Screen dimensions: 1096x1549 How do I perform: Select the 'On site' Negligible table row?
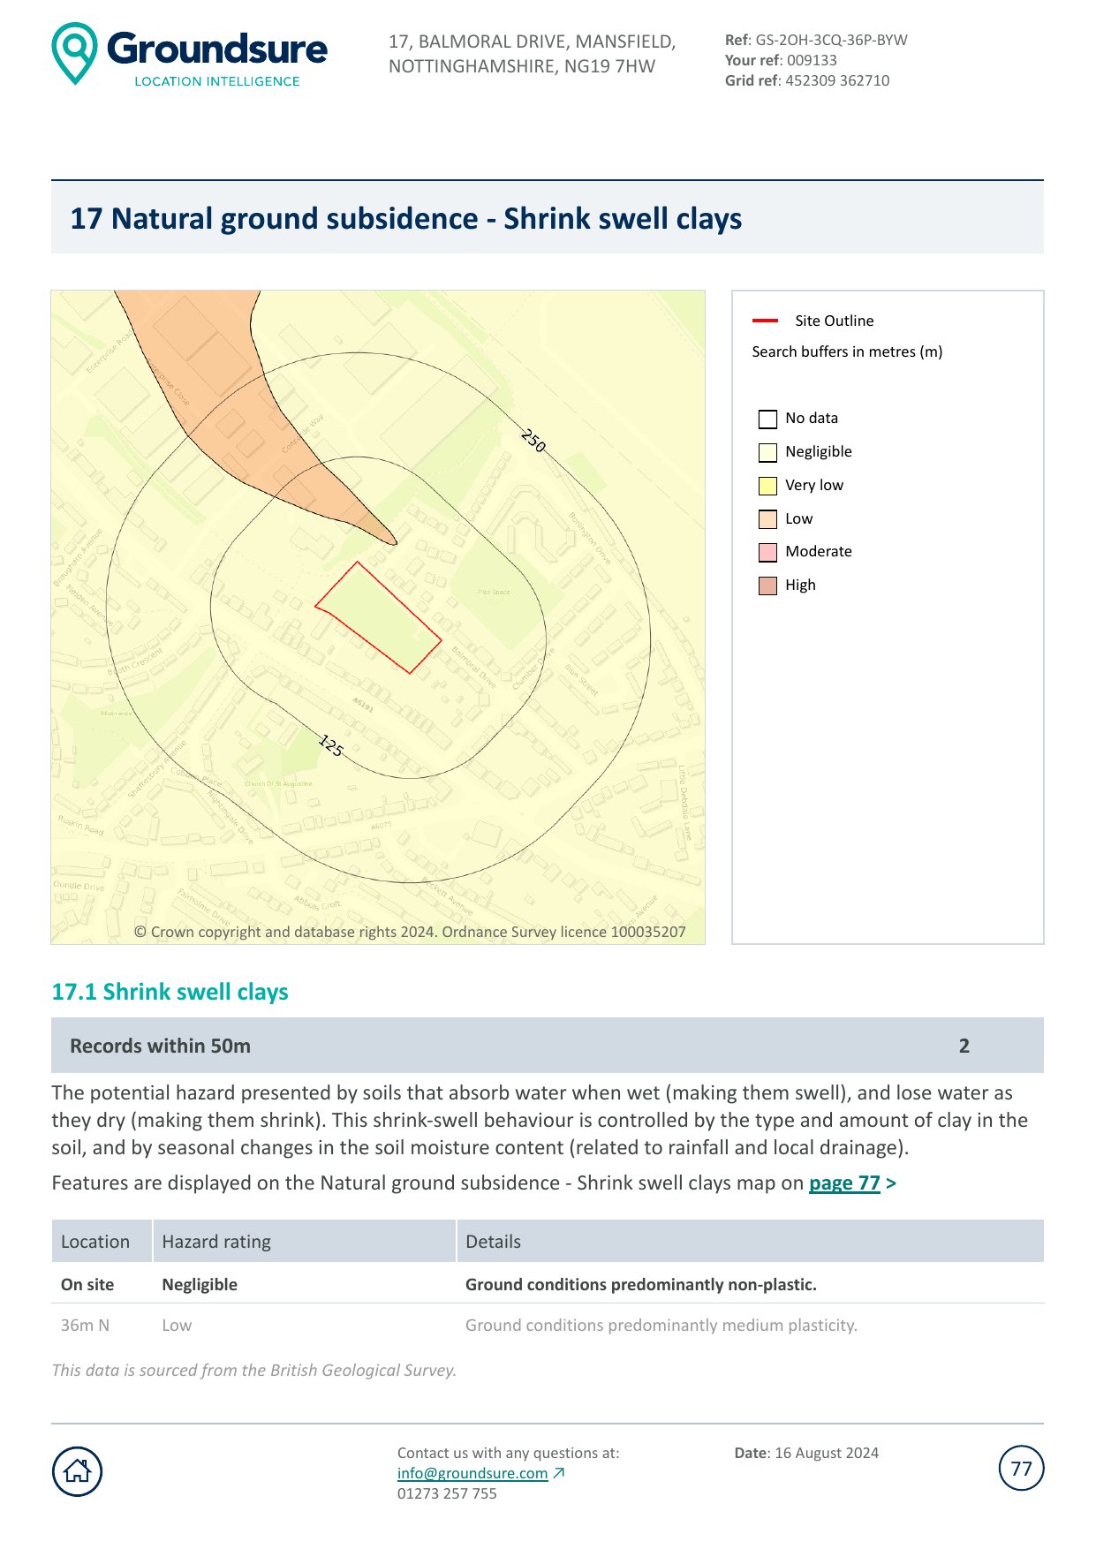pos(548,1284)
